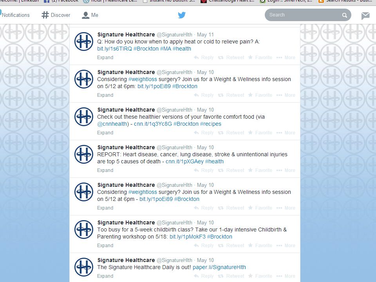Favorite weightloss tweet with dash before bit.ly
The image size is (376, 282).
pos(260,208)
